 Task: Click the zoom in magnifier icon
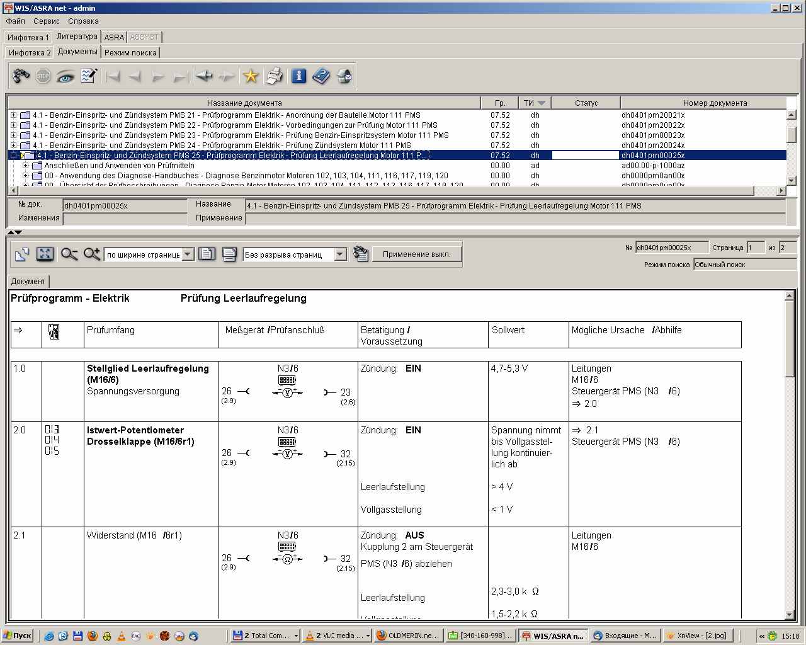point(92,254)
